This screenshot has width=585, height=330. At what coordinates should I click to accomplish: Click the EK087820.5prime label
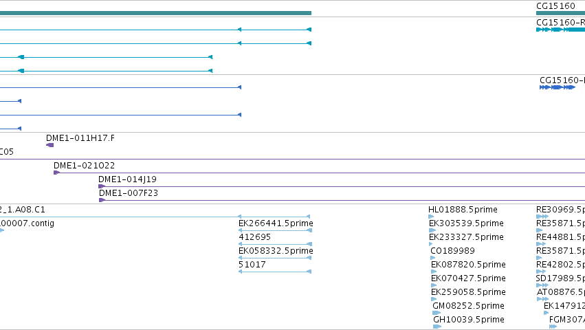coord(468,265)
